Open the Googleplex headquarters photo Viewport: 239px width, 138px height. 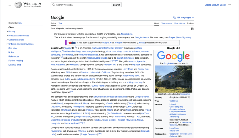pos(174,79)
